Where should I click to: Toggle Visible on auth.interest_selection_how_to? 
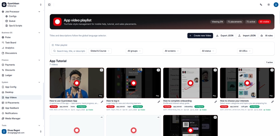[x=267, y=110]
